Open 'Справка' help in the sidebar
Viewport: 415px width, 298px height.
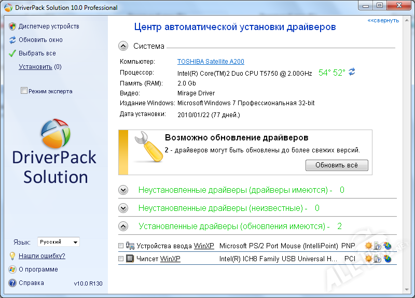coord(31,283)
